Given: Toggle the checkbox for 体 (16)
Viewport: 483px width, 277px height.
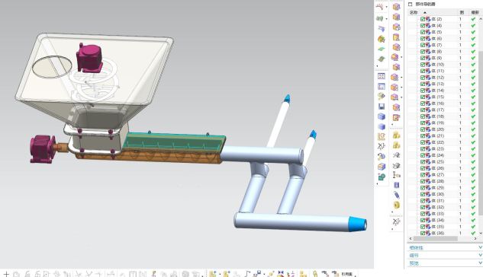Looking at the screenshot, I should pos(423,103).
